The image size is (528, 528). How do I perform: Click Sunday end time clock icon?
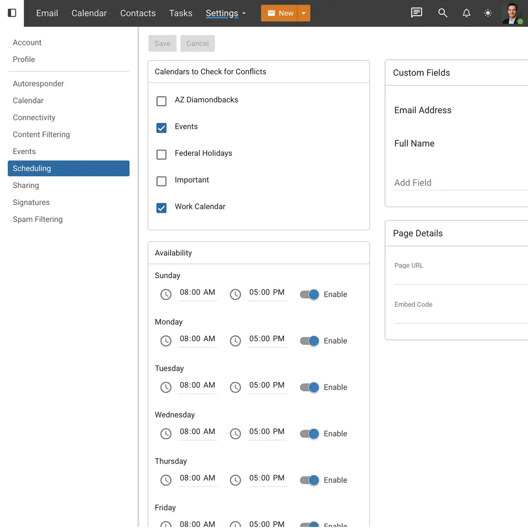[x=235, y=294]
